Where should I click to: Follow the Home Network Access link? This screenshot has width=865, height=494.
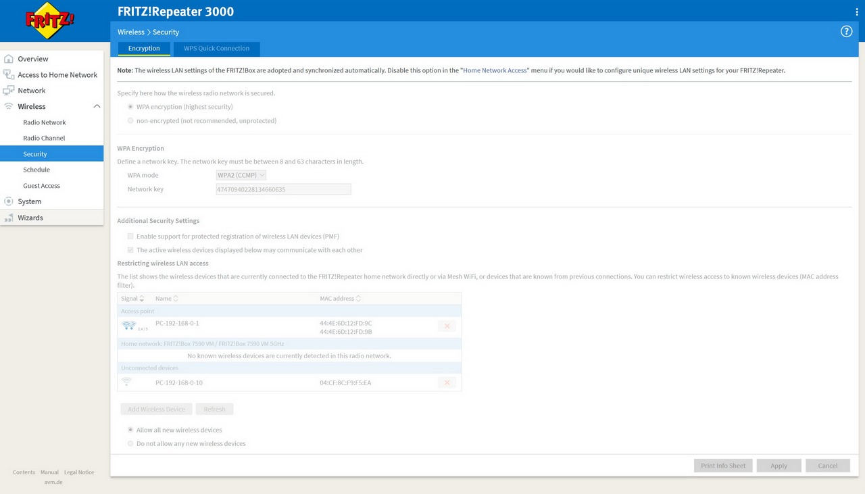pyautogui.click(x=495, y=70)
